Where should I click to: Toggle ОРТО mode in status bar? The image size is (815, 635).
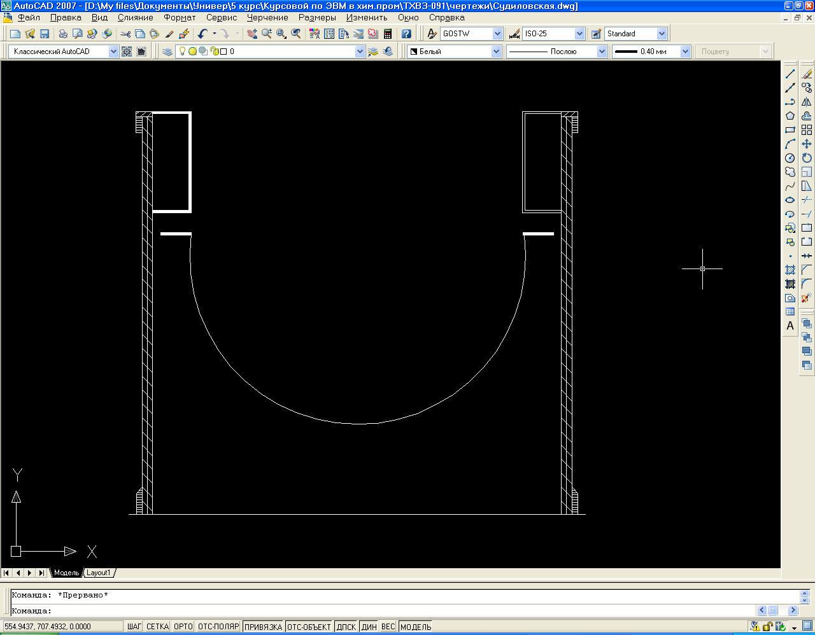pos(183,627)
